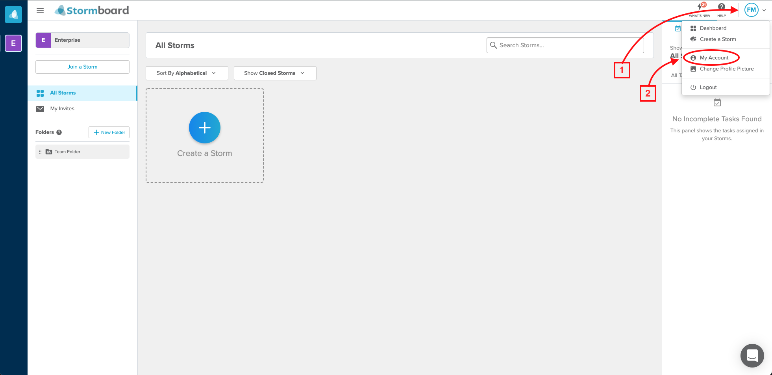The image size is (772, 375).
Task: Open the hamburger navigation menu
Action: pyautogui.click(x=40, y=10)
